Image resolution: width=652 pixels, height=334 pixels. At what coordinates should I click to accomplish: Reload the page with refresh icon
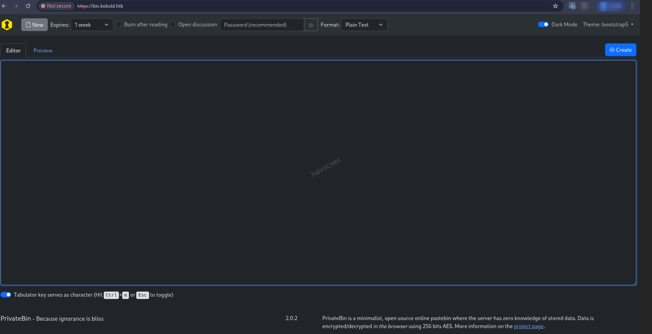(28, 6)
